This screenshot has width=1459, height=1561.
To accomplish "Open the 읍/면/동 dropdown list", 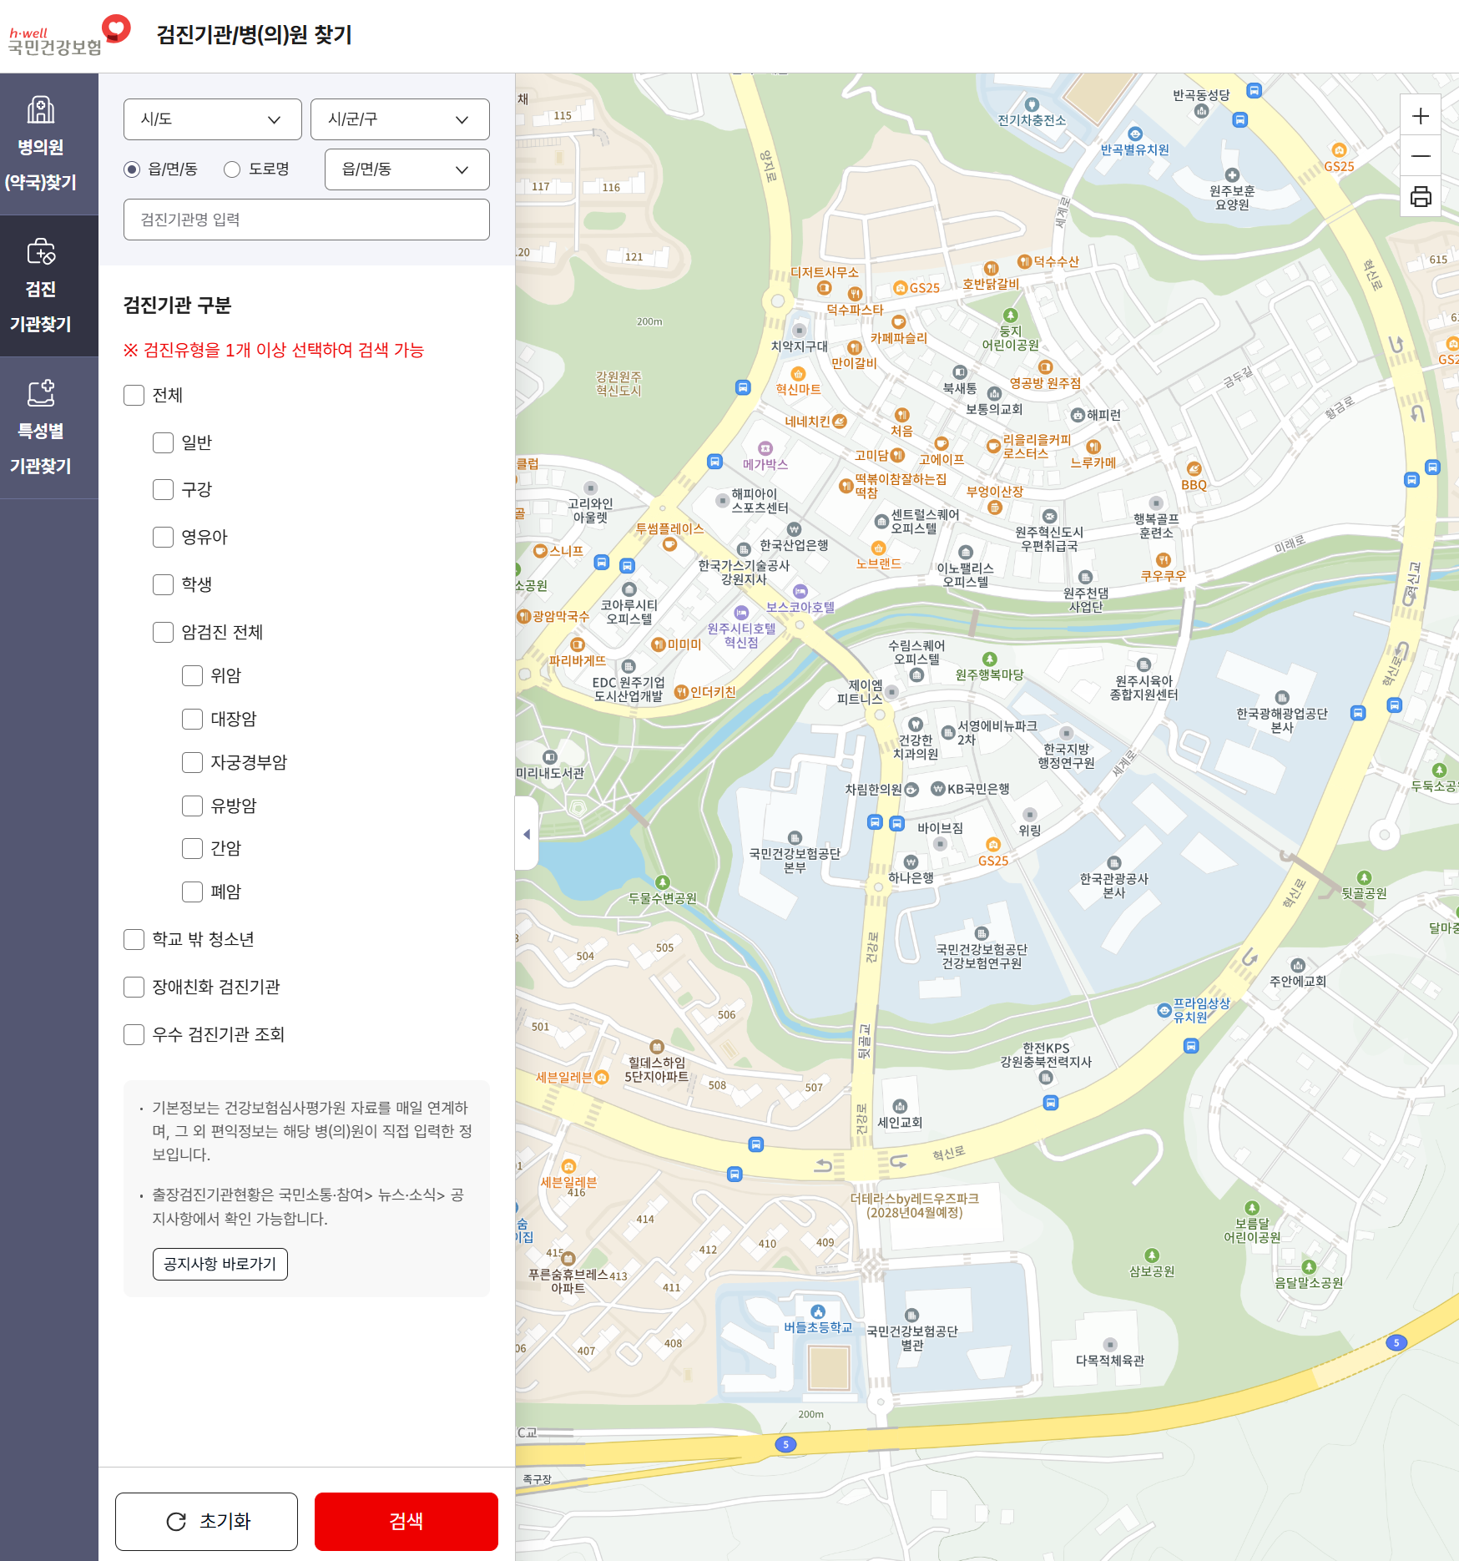I will [407, 169].
